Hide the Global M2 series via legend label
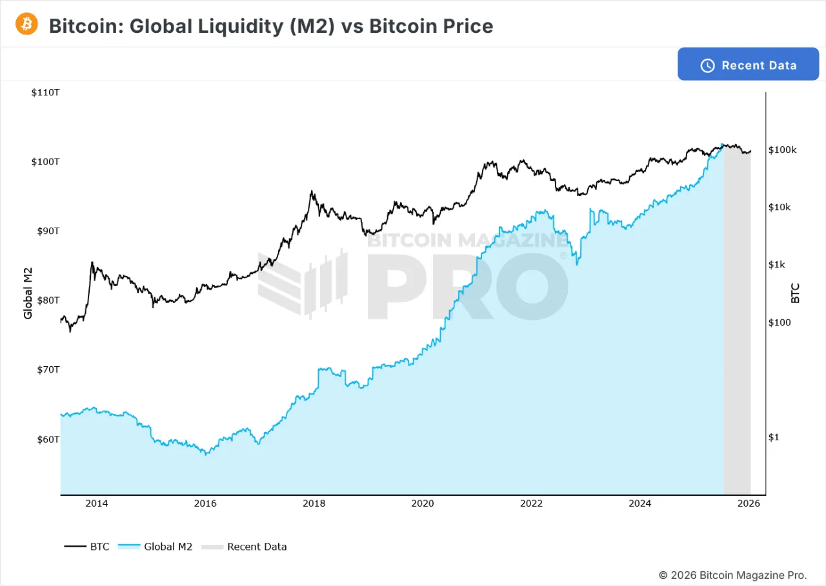Screen dimensions: 826x586 [168, 547]
